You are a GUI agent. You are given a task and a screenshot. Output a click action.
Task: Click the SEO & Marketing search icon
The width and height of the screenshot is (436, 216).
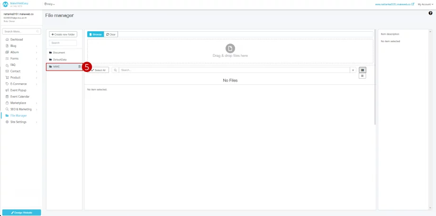[7, 109]
